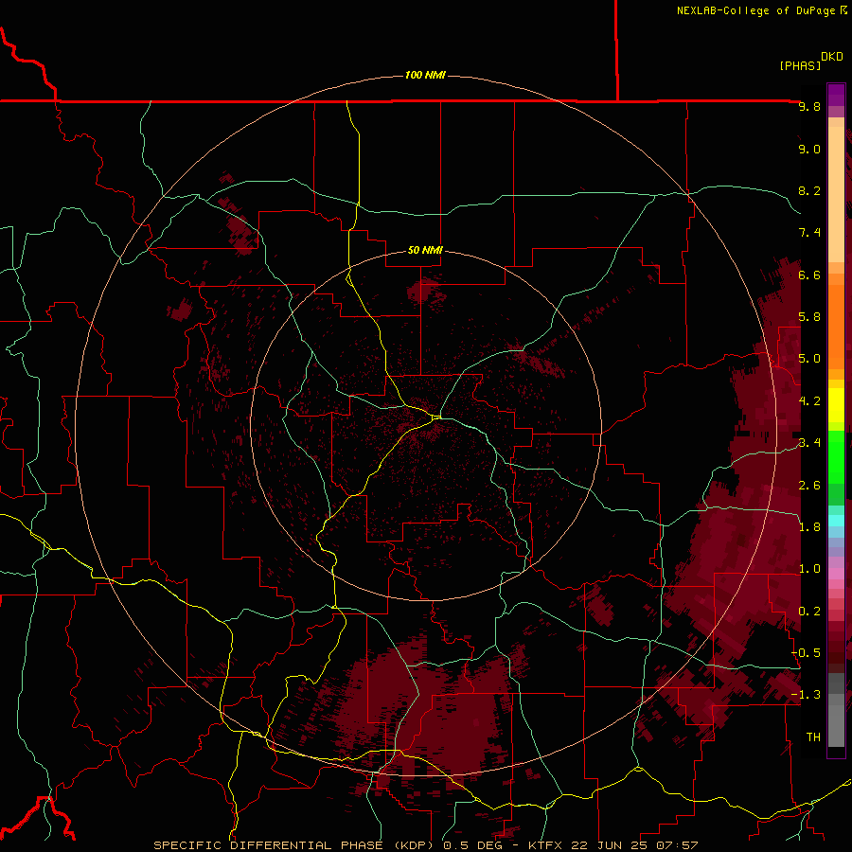Click the legend value '0.2'
This screenshot has height=852, width=852.
coord(809,612)
